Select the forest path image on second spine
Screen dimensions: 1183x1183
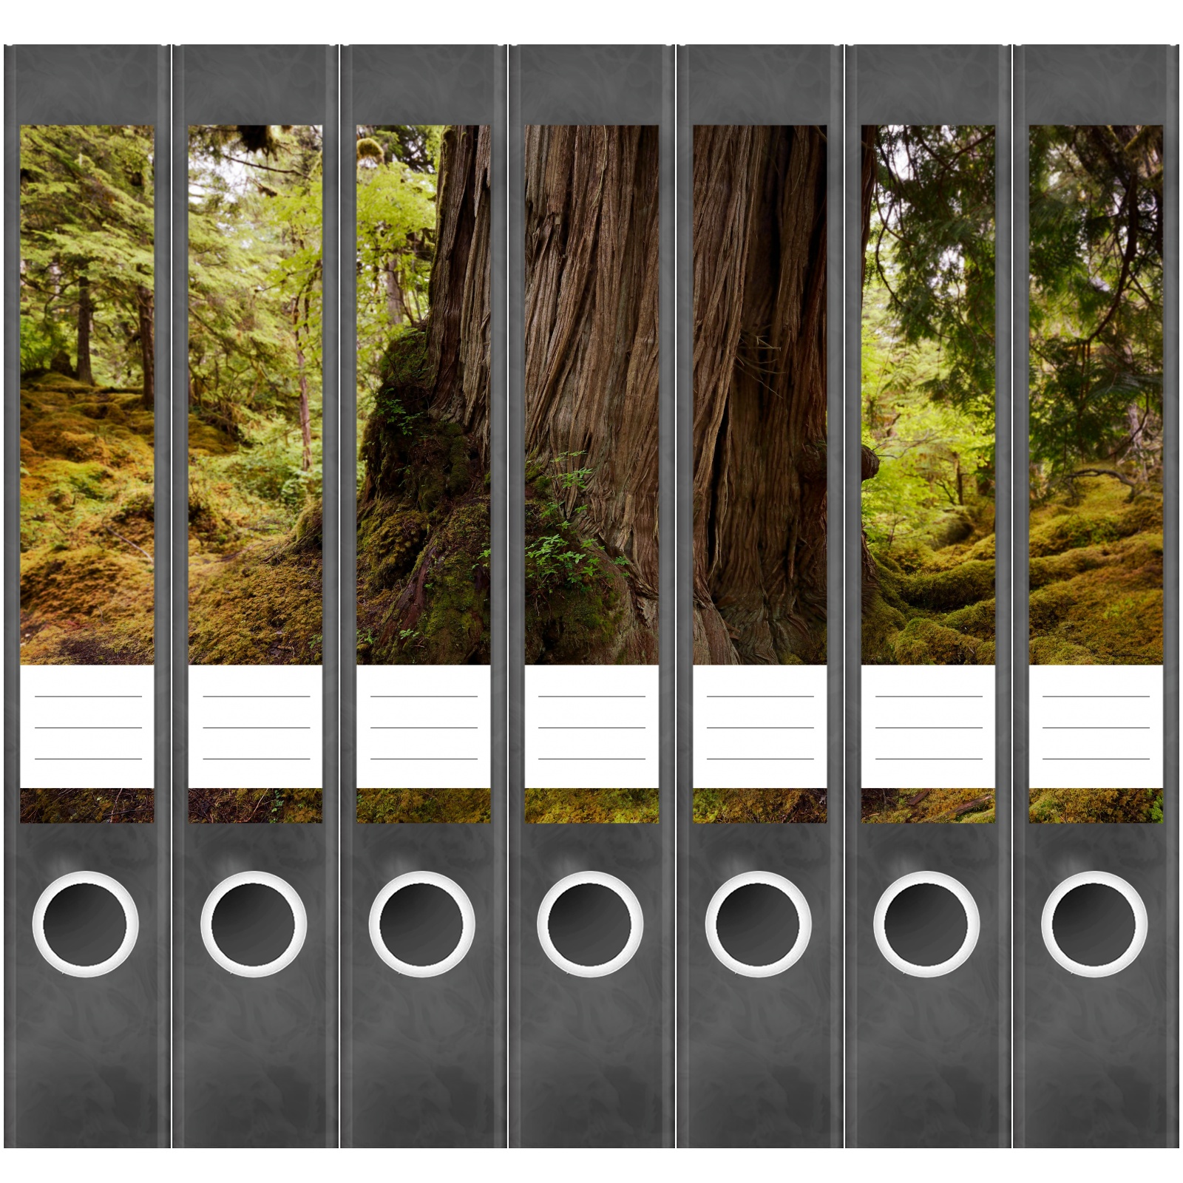[255, 395]
